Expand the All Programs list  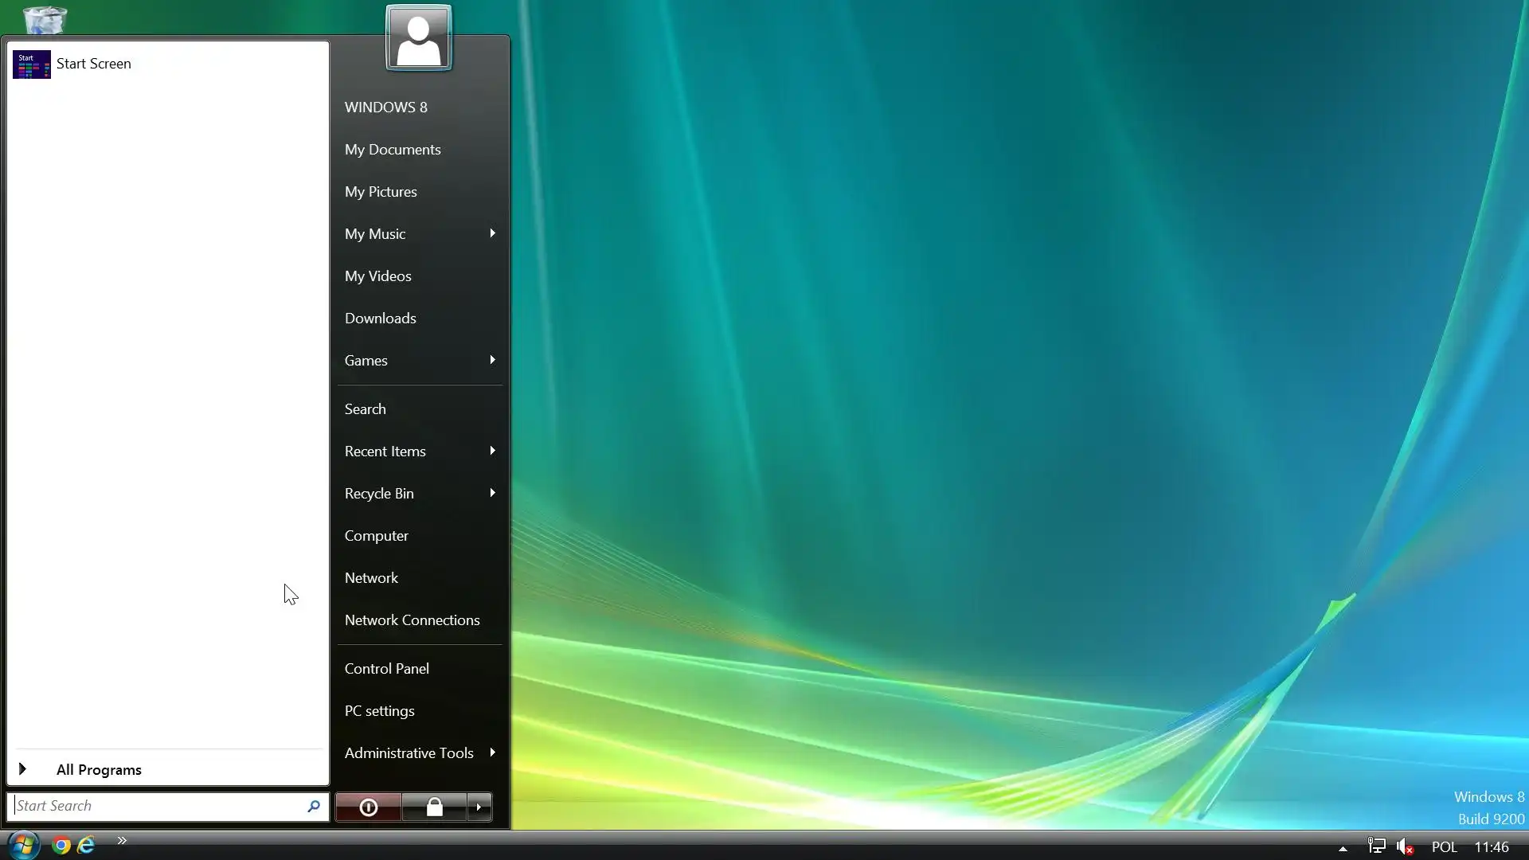[x=99, y=769]
